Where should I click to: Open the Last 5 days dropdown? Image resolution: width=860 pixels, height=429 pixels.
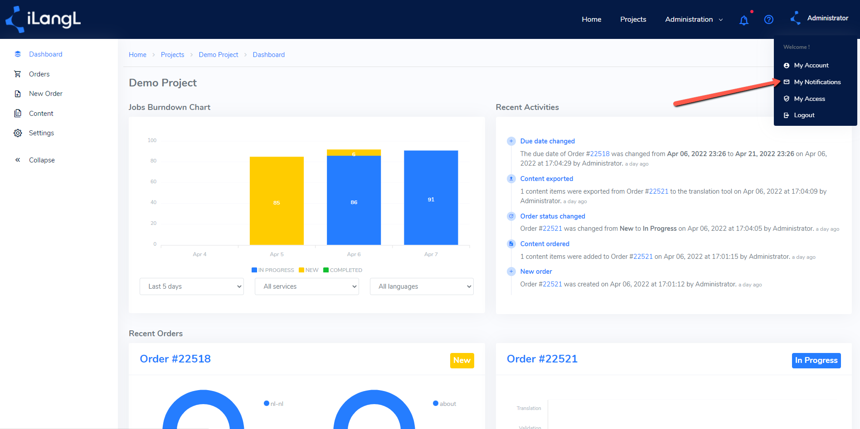192,286
